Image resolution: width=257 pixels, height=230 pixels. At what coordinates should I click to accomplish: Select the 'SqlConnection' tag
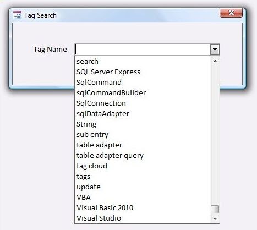coord(143,103)
